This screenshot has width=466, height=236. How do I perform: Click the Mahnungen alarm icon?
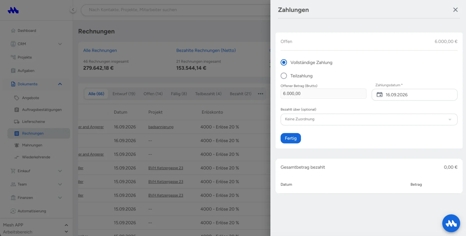pos(17,145)
